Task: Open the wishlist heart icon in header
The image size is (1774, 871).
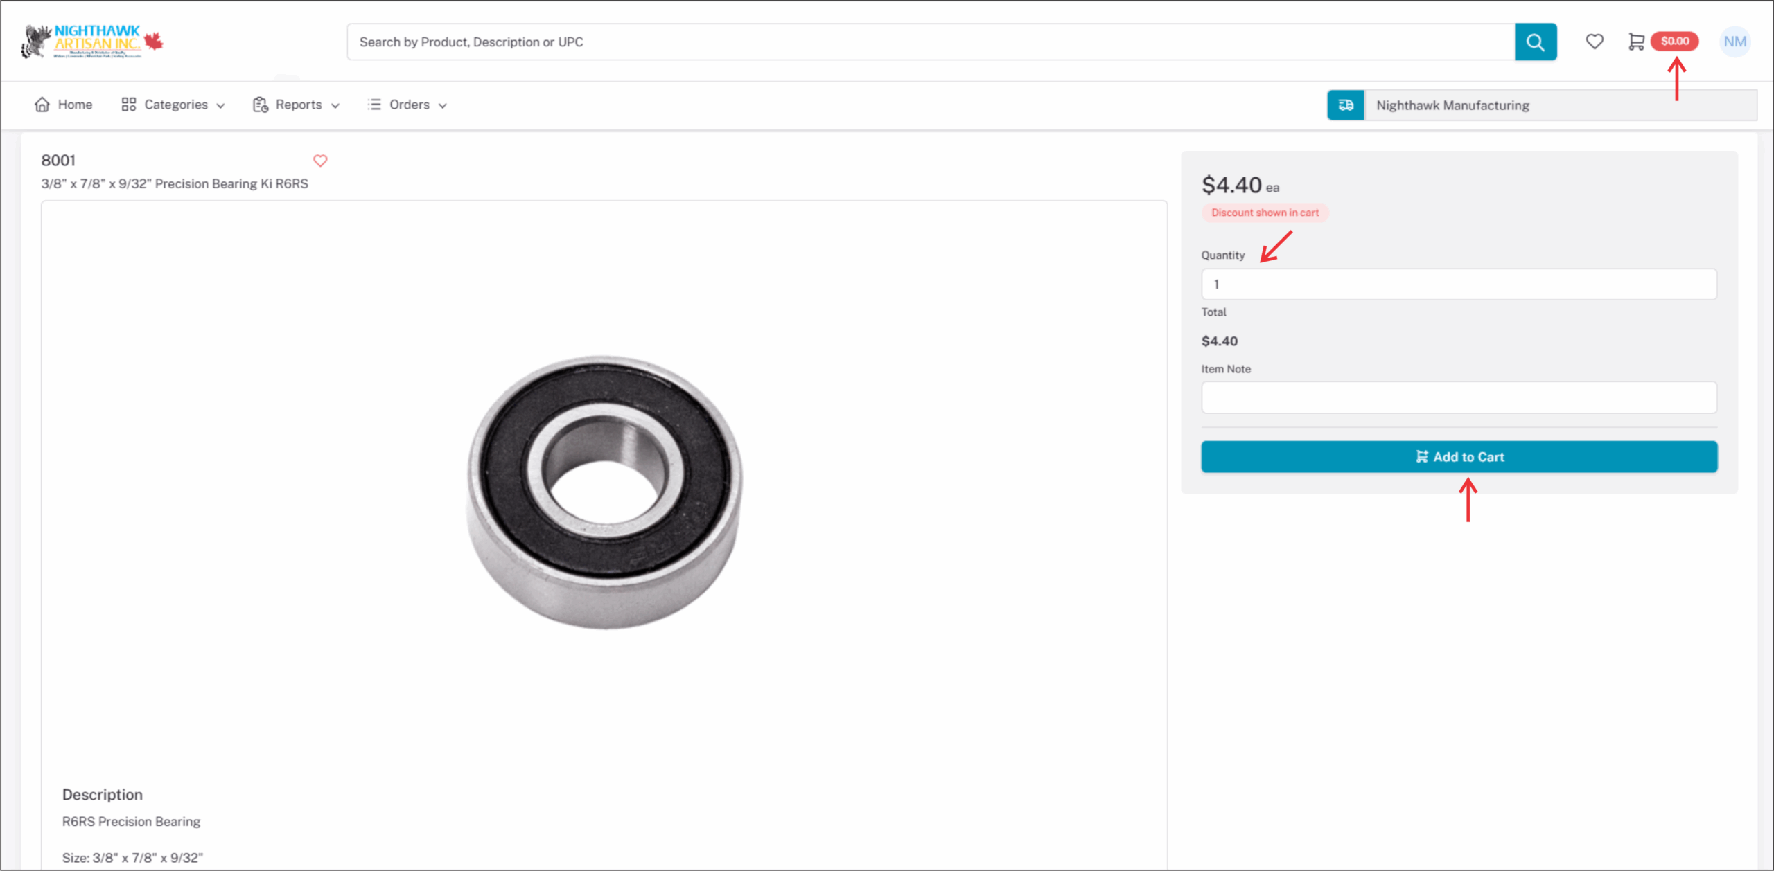Action: [x=1594, y=42]
